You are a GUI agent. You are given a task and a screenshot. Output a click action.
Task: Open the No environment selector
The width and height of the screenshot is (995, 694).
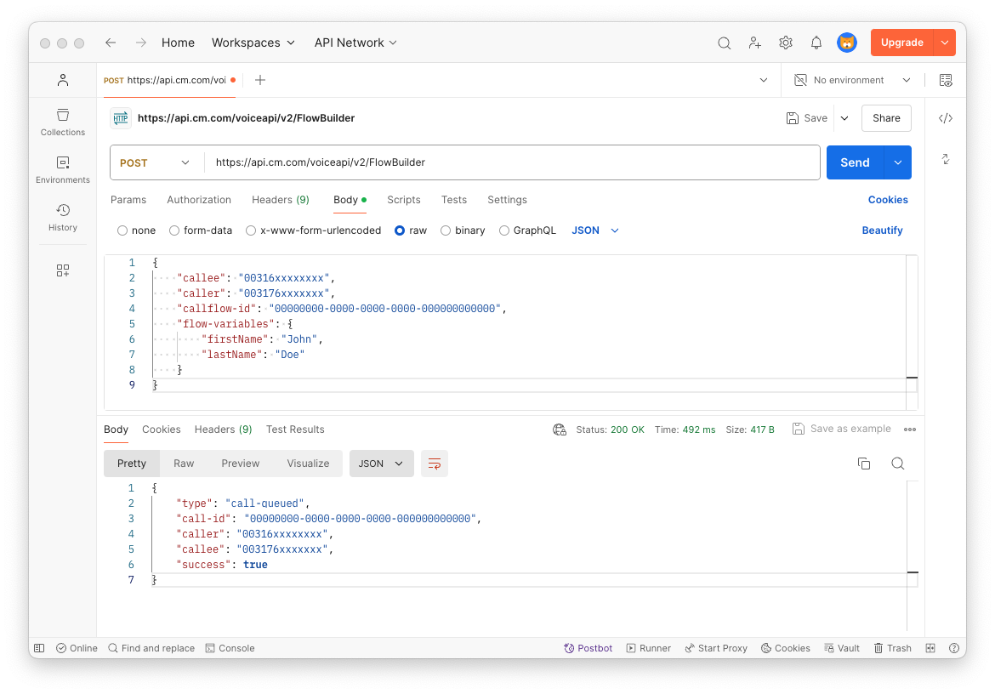852,80
